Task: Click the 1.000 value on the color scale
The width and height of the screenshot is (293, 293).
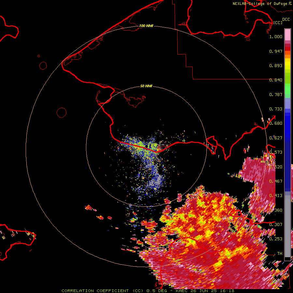Action: coord(276,36)
